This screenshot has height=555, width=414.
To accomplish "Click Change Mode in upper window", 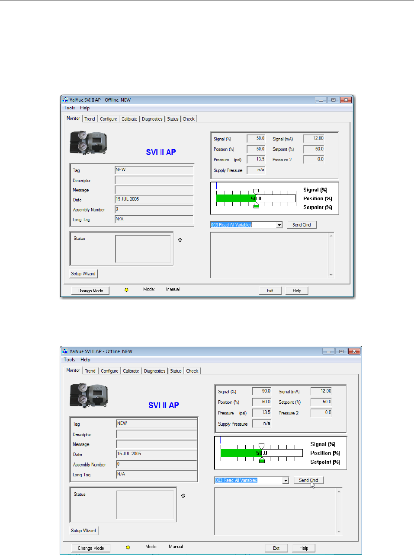I will point(90,290).
